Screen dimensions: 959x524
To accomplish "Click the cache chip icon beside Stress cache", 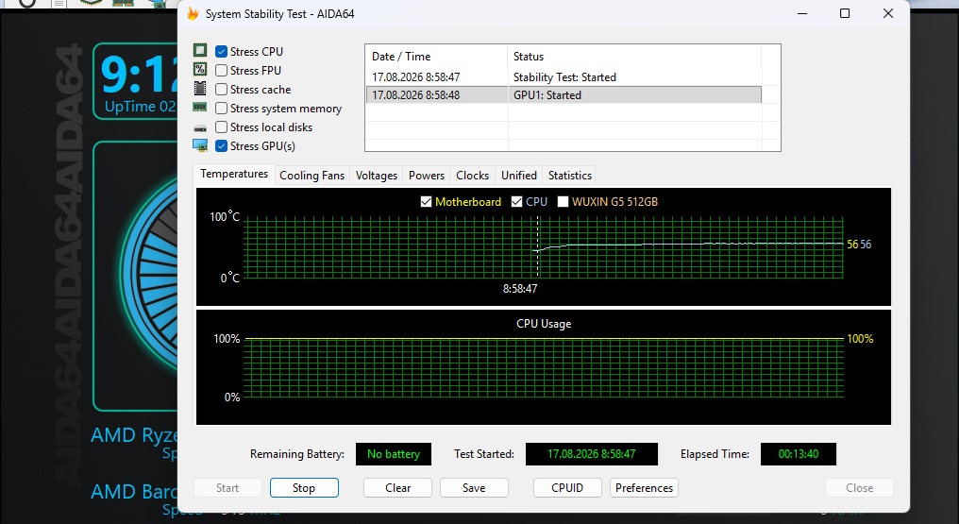I will (200, 88).
